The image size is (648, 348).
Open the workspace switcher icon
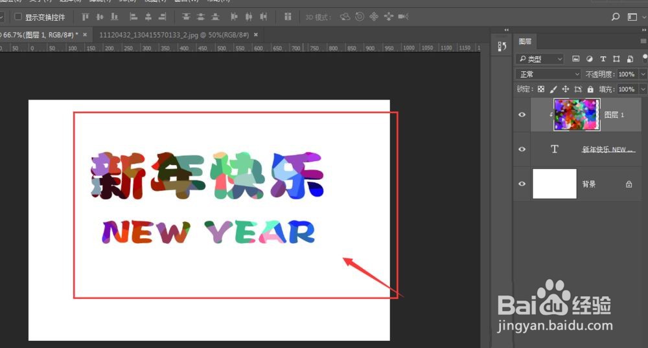click(632, 17)
